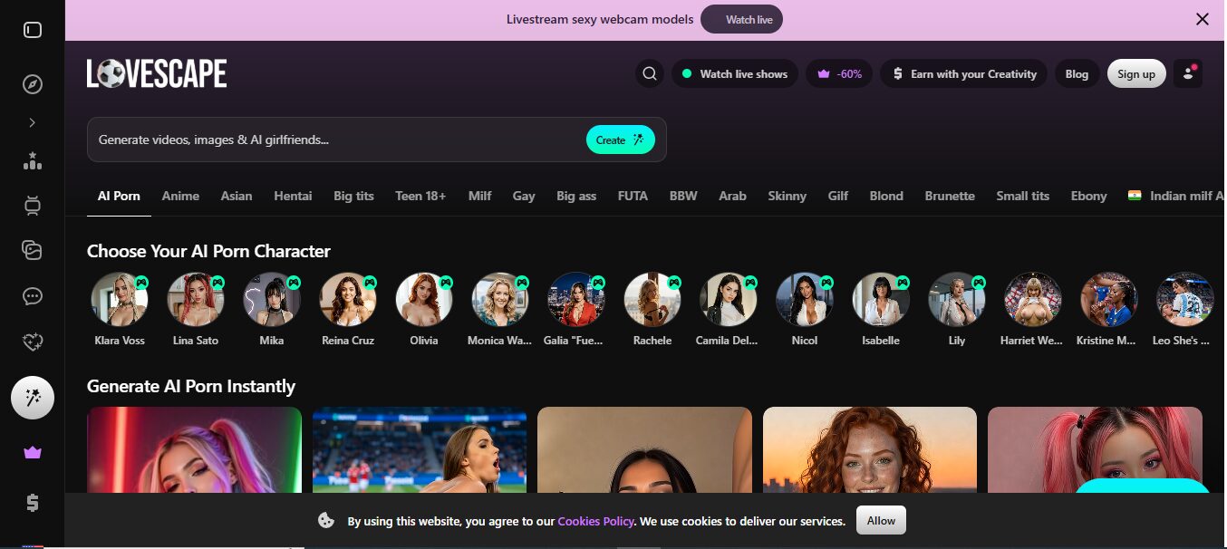Viewport: 1227px width, 549px height.
Task: Toggle the sidebar panel icon at top left
Action: pyautogui.click(x=33, y=30)
